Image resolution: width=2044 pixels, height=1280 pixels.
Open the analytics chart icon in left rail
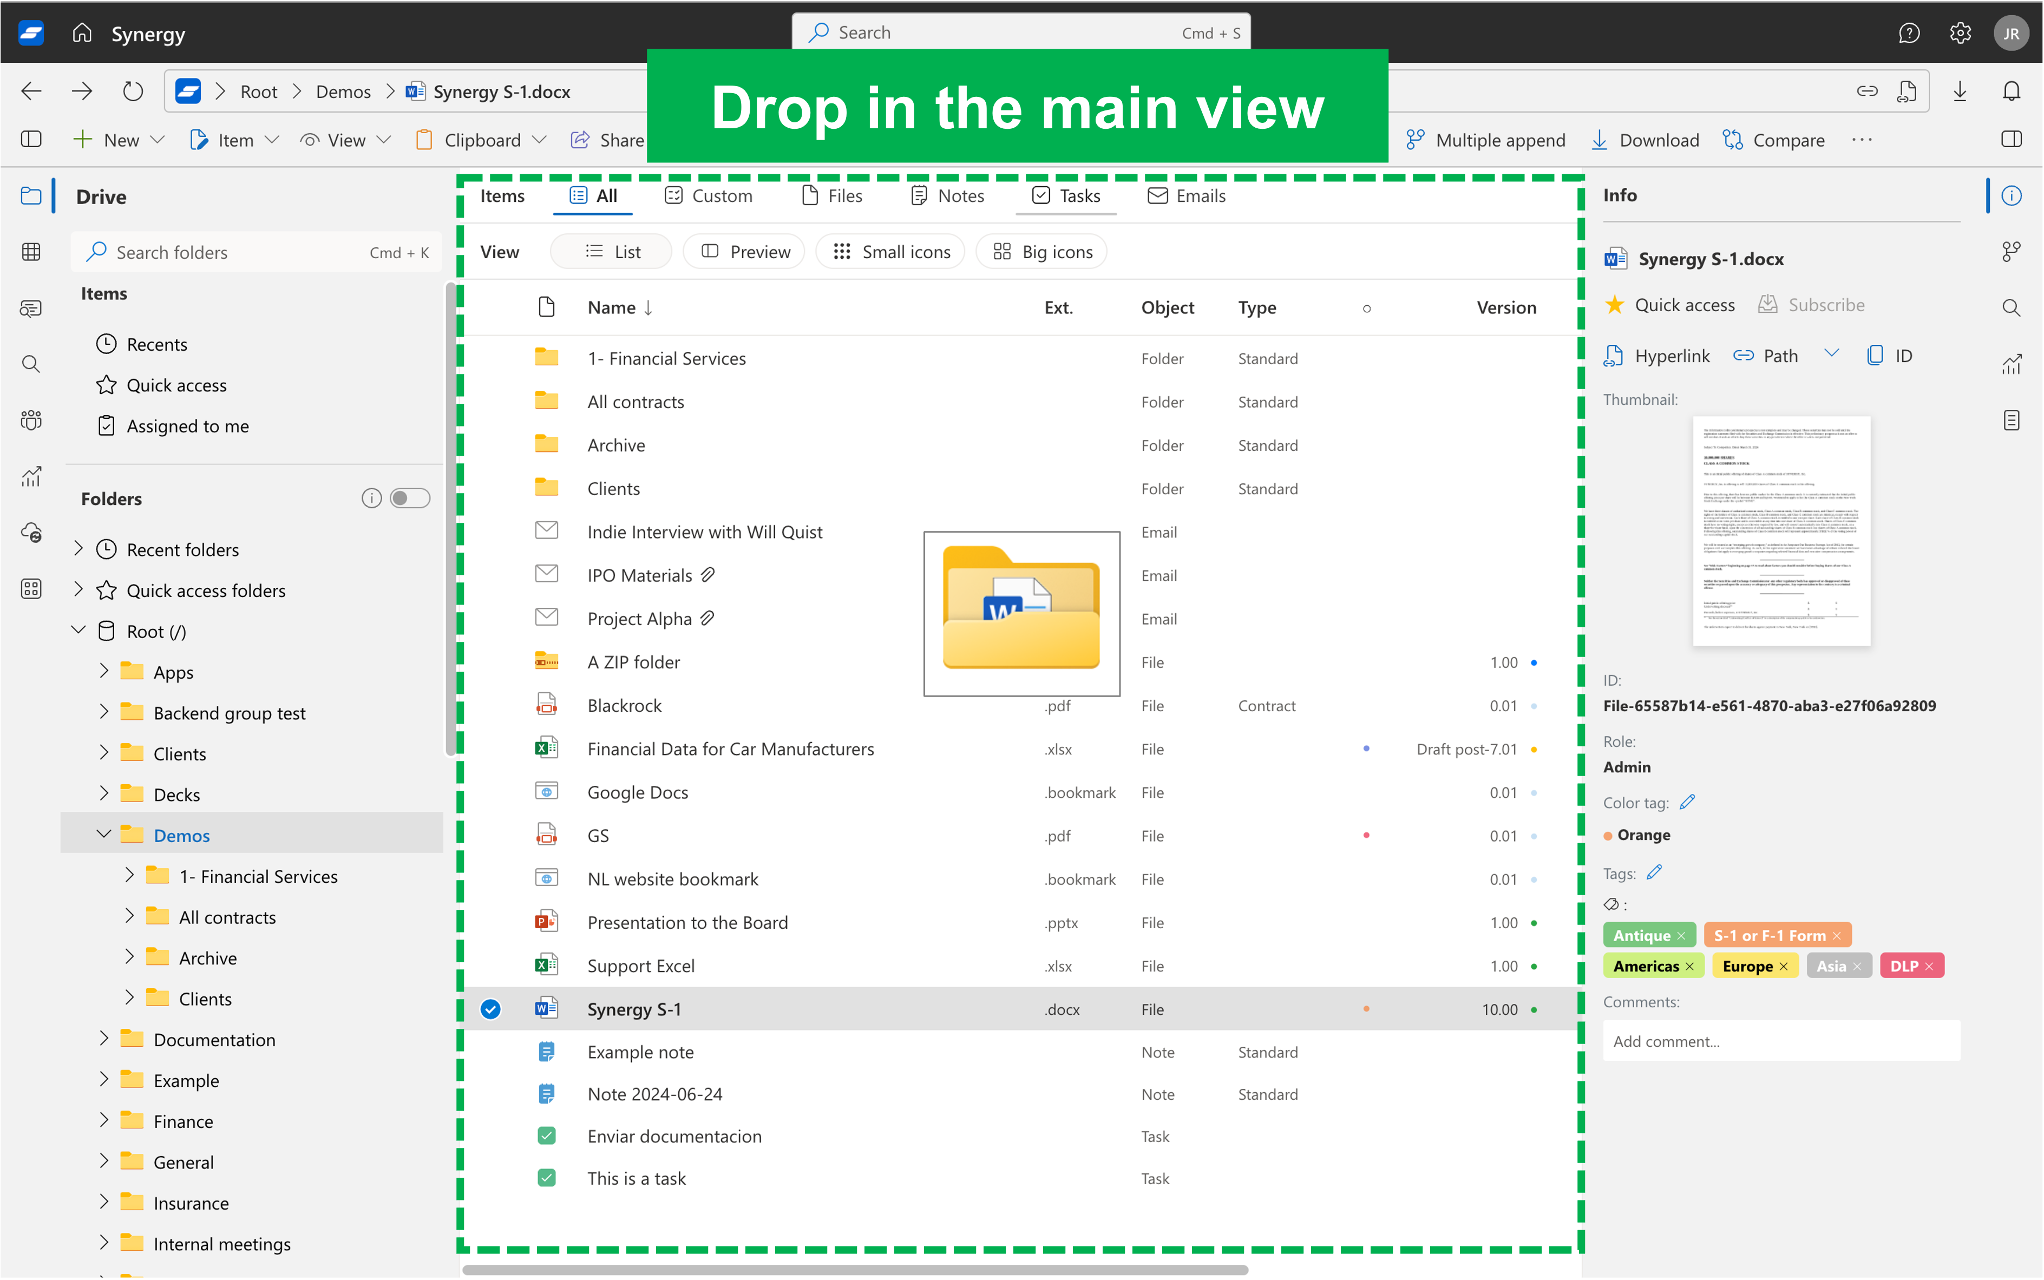(31, 477)
